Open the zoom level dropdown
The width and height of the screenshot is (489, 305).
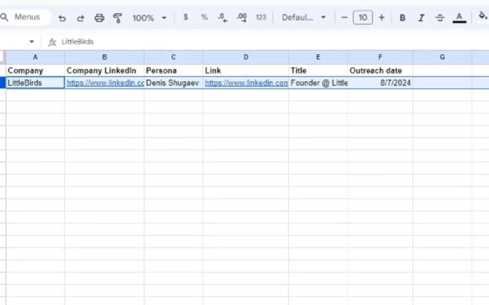click(149, 17)
